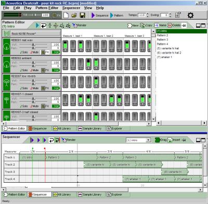Switch to Kit Library tab in upper panel
This screenshot has height=204, width=208.
(x=62, y=129)
